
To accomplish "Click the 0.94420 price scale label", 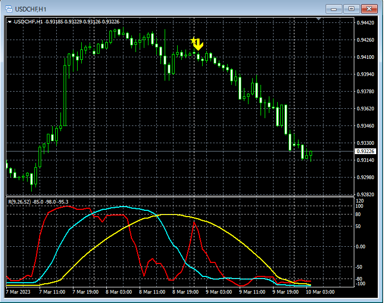I will pos(364,23).
